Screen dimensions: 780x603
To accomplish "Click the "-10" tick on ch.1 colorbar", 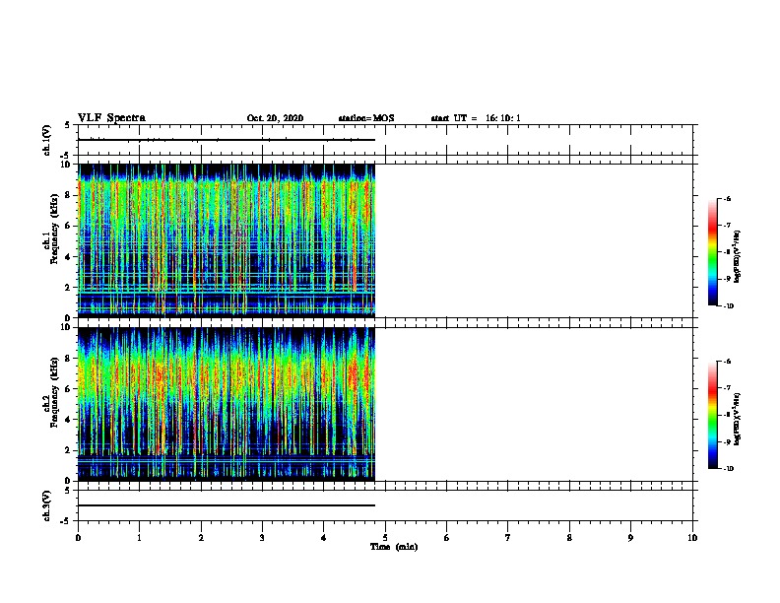I will (728, 306).
